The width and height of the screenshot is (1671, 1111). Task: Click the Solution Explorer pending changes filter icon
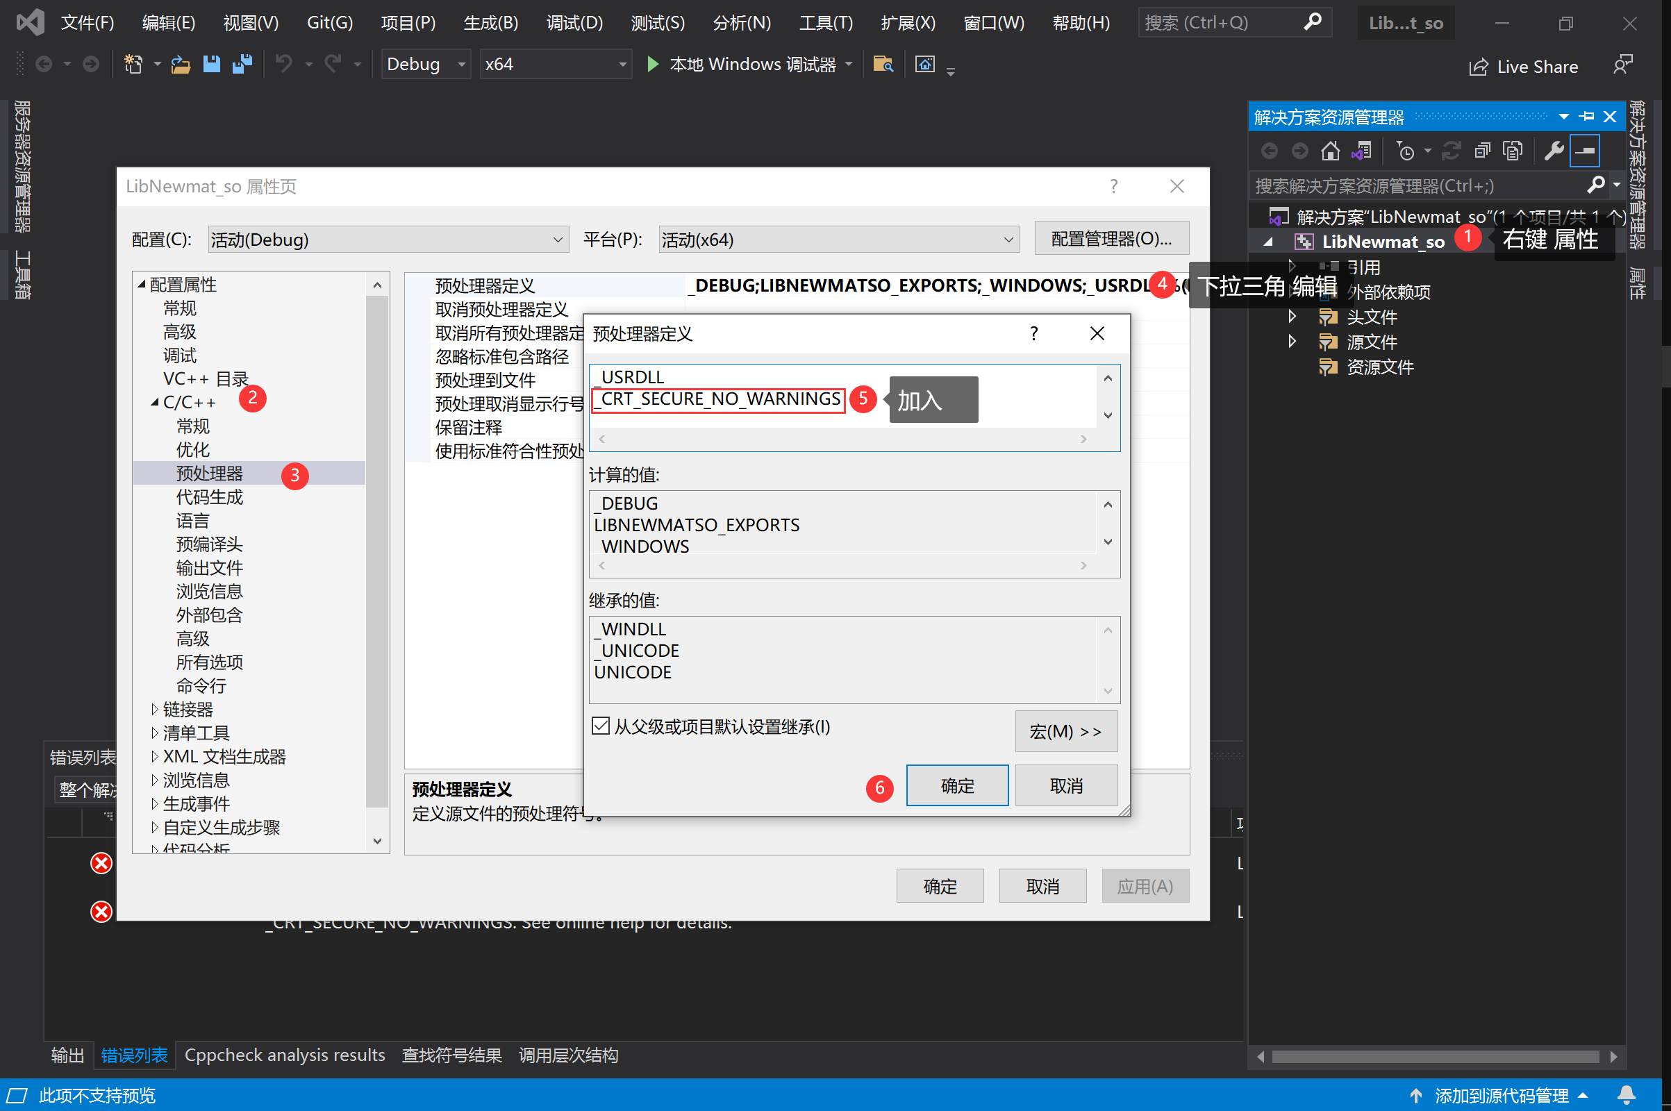coord(1405,151)
